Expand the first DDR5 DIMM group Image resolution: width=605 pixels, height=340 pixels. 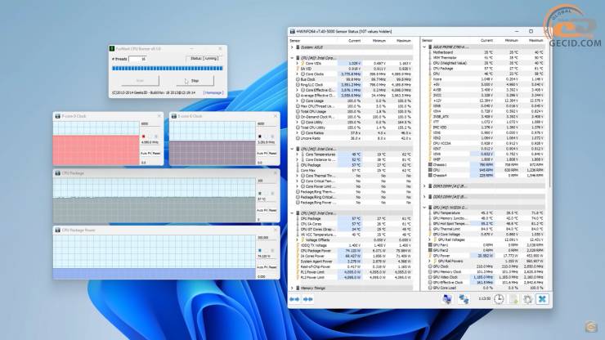(424, 186)
